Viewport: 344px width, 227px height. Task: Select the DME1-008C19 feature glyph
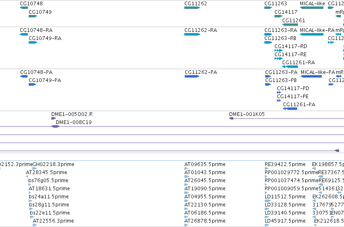click(55, 126)
